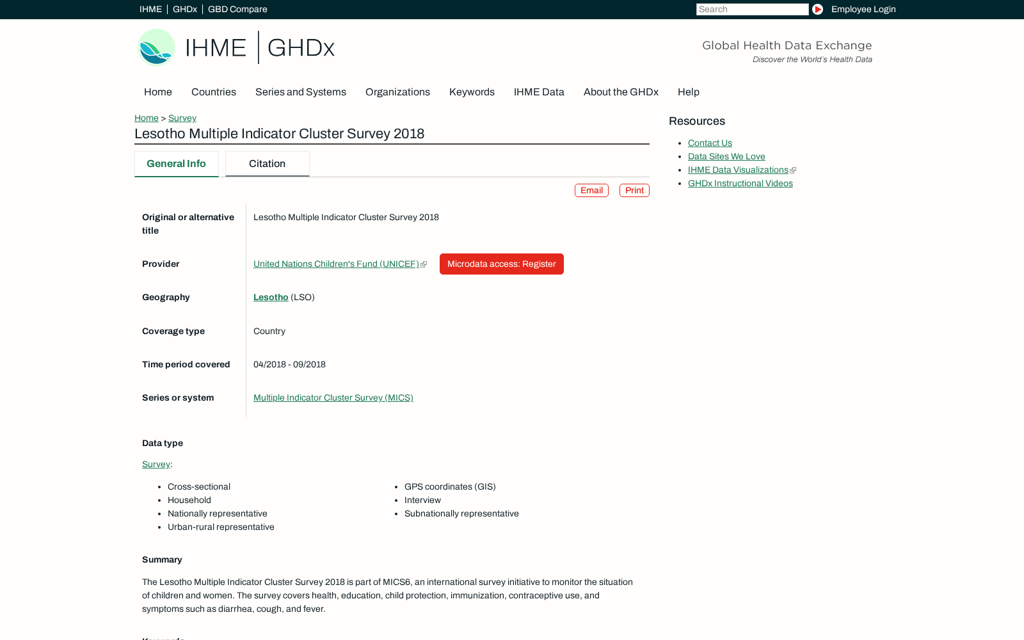Click the IHME leaf logo icon

(x=156, y=47)
